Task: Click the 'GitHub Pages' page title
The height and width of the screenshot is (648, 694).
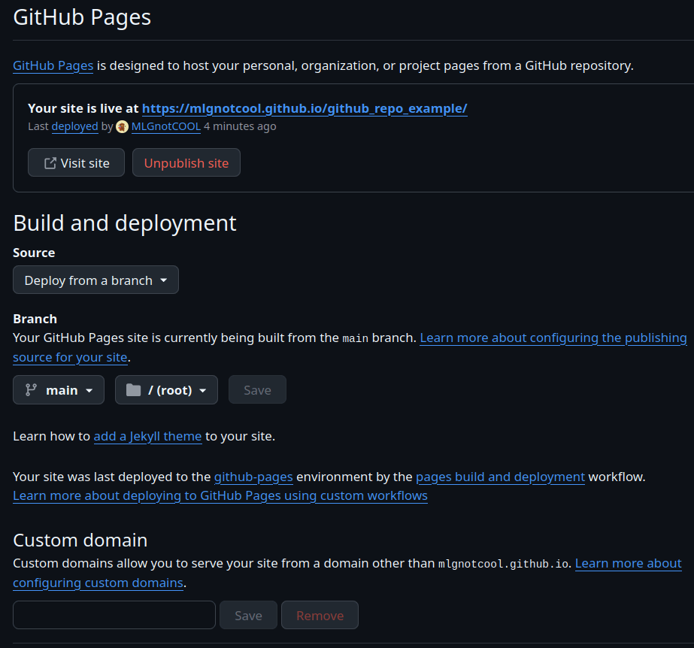Action: (x=82, y=18)
